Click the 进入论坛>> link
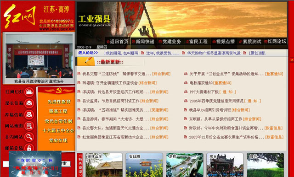The height and width of the screenshot is (177, 294). [88, 53]
